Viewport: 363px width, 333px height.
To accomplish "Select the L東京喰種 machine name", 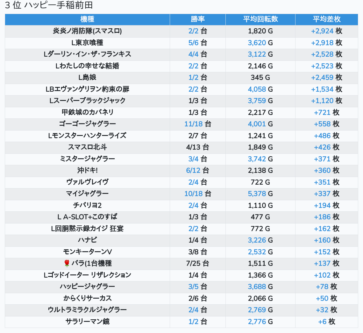I will (x=87, y=43).
